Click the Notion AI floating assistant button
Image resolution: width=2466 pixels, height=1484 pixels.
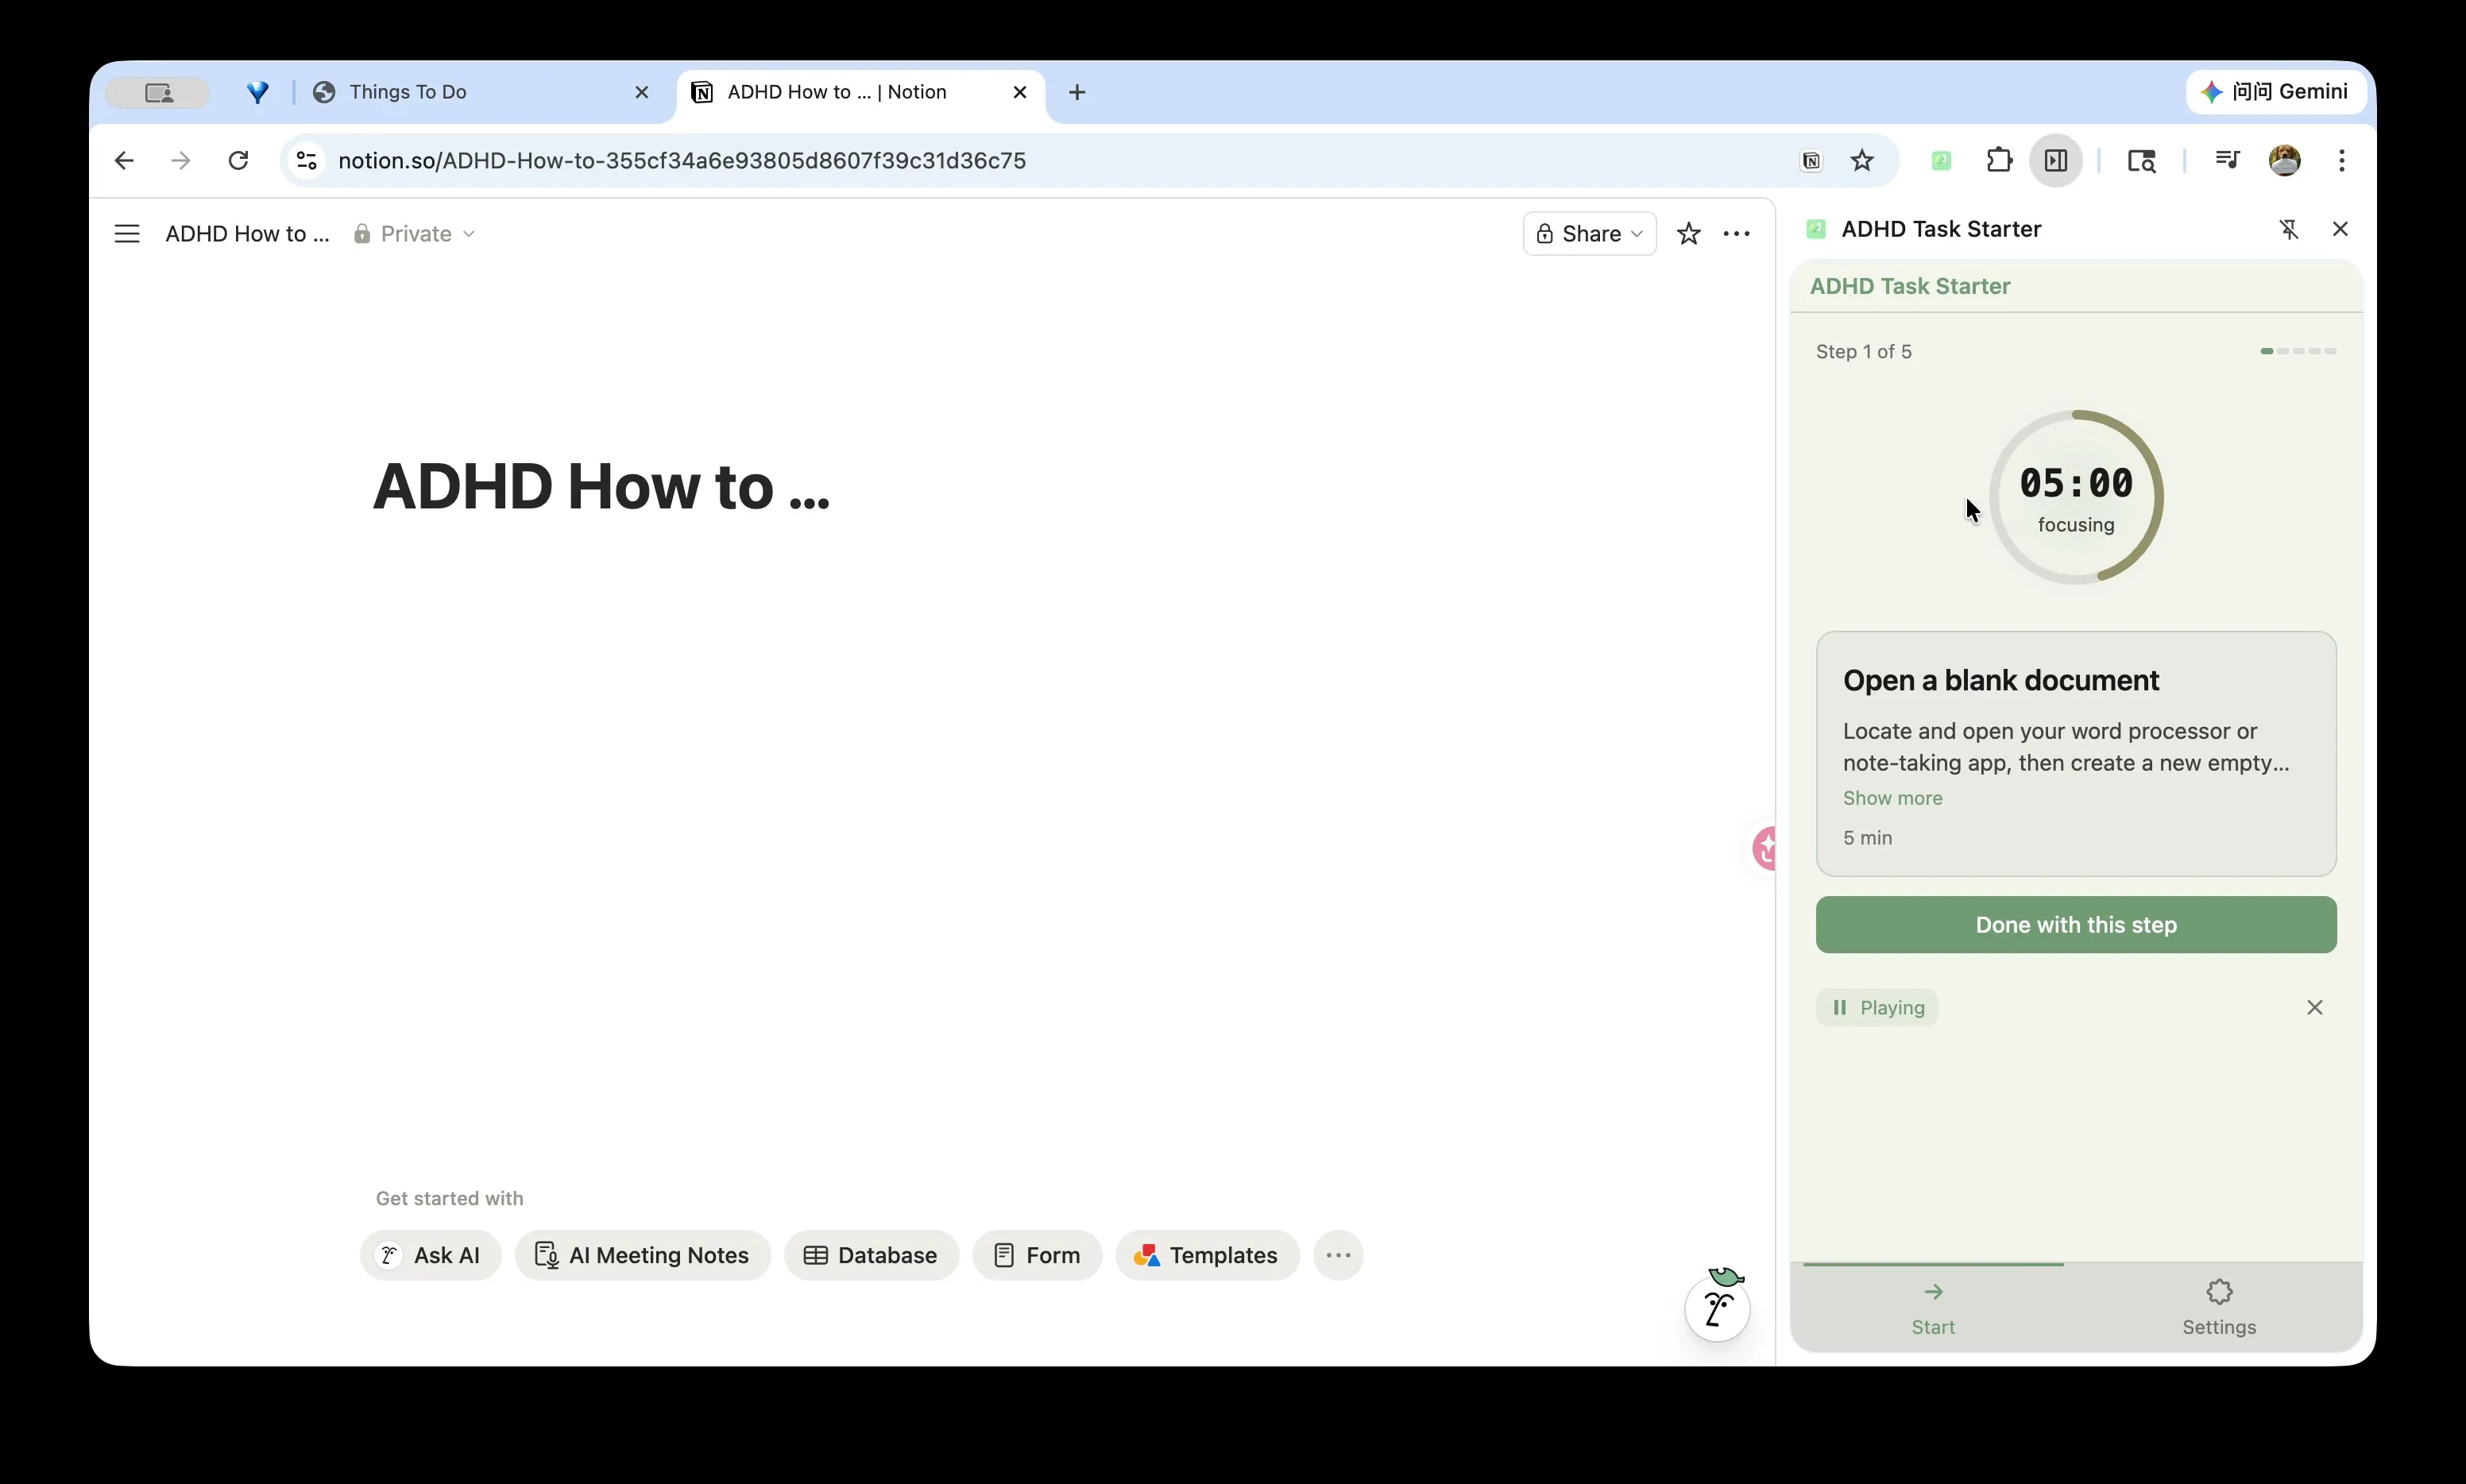pyautogui.click(x=1717, y=1306)
